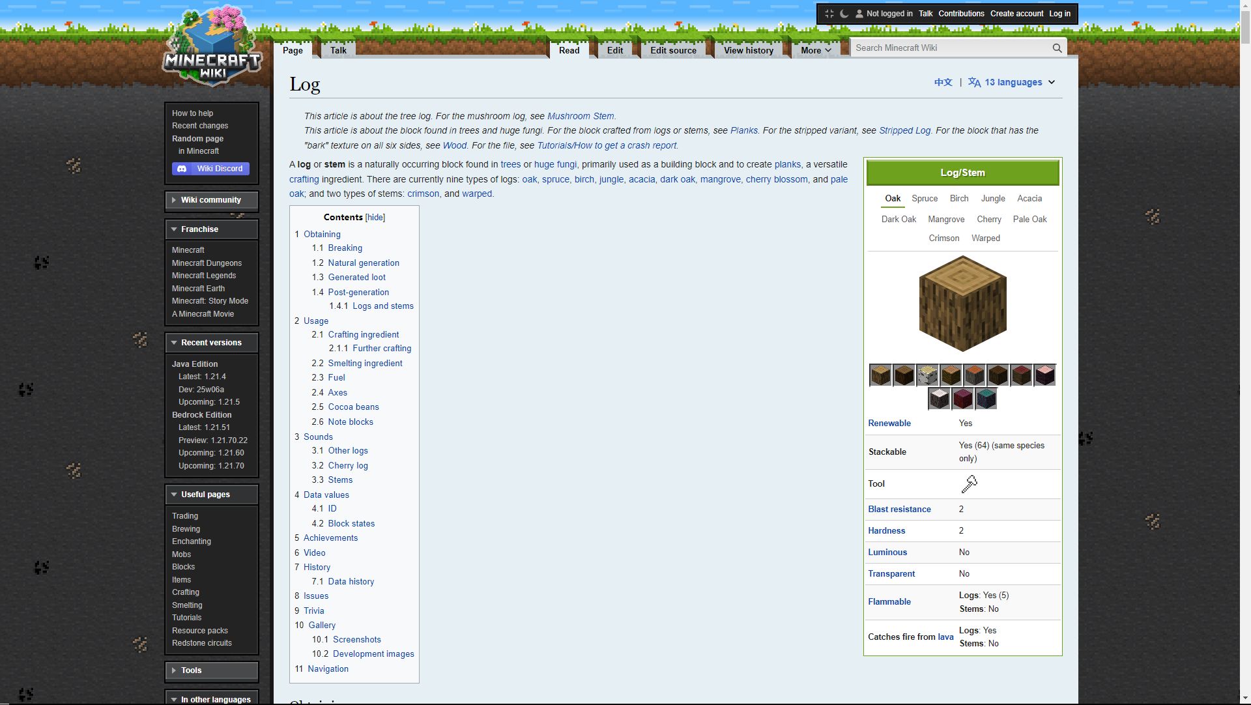Image resolution: width=1251 pixels, height=705 pixels.
Task: Toggle the content width icon
Action: click(x=829, y=14)
